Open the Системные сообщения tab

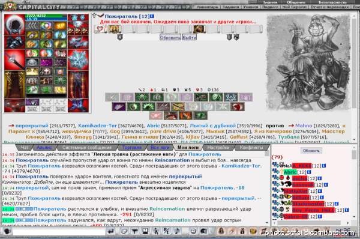point(87,148)
